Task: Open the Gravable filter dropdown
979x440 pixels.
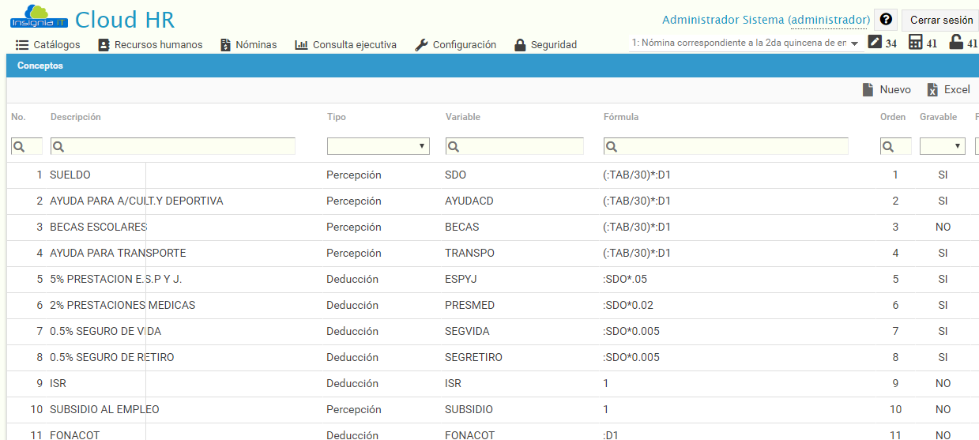Action: (x=943, y=146)
